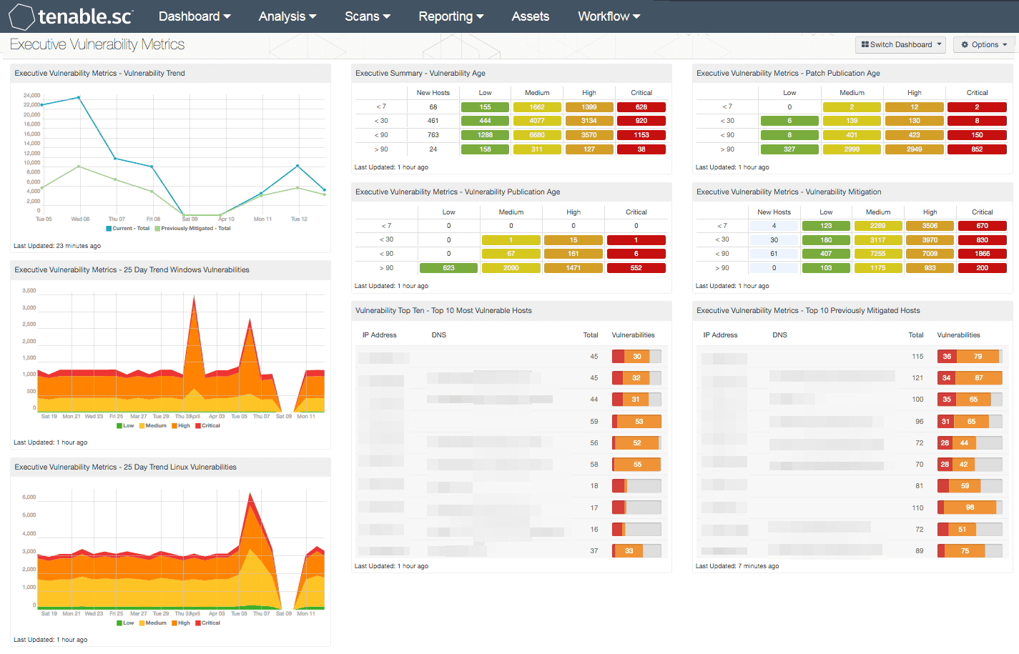Expand the Analysis menu

pos(287,16)
